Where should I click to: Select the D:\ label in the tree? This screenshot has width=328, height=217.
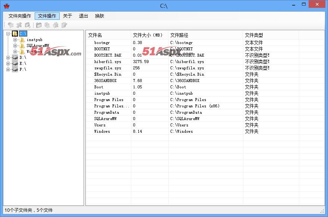23,57
